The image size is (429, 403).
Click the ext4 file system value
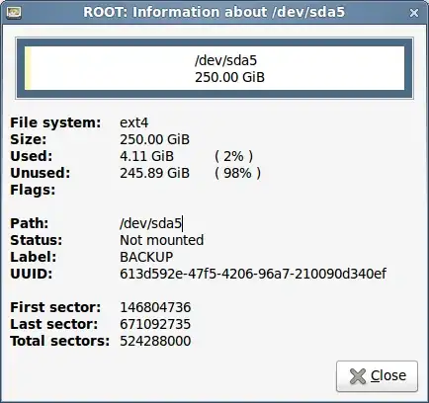point(133,122)
